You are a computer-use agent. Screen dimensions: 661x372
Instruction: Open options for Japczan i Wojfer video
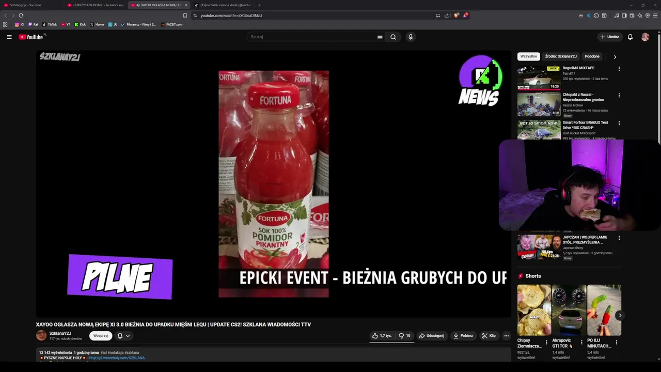(619, 238)
